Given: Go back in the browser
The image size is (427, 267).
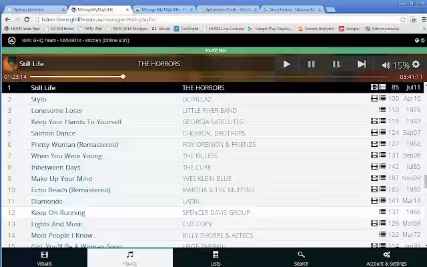Looking at the screenshot, I should pos(7,19).
